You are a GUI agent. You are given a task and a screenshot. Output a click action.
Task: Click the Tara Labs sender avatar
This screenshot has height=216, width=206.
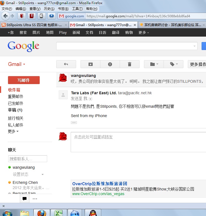click(63, 95)
